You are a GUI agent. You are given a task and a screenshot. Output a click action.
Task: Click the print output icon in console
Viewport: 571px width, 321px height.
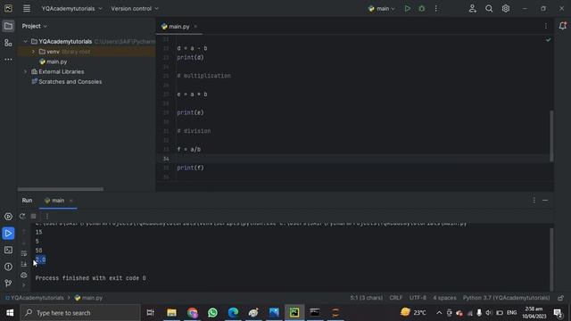(x=24, y=276)
